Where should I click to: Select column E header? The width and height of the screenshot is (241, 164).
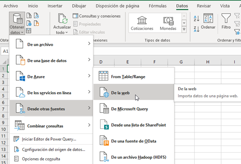[x=128, y=62]
